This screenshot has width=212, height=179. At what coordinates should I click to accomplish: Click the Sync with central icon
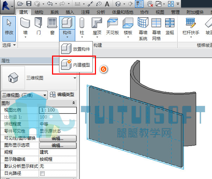[x=37, y=4]
